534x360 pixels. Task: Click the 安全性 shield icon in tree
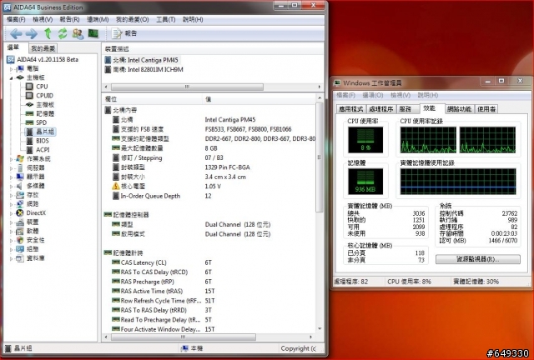point(20,240)
